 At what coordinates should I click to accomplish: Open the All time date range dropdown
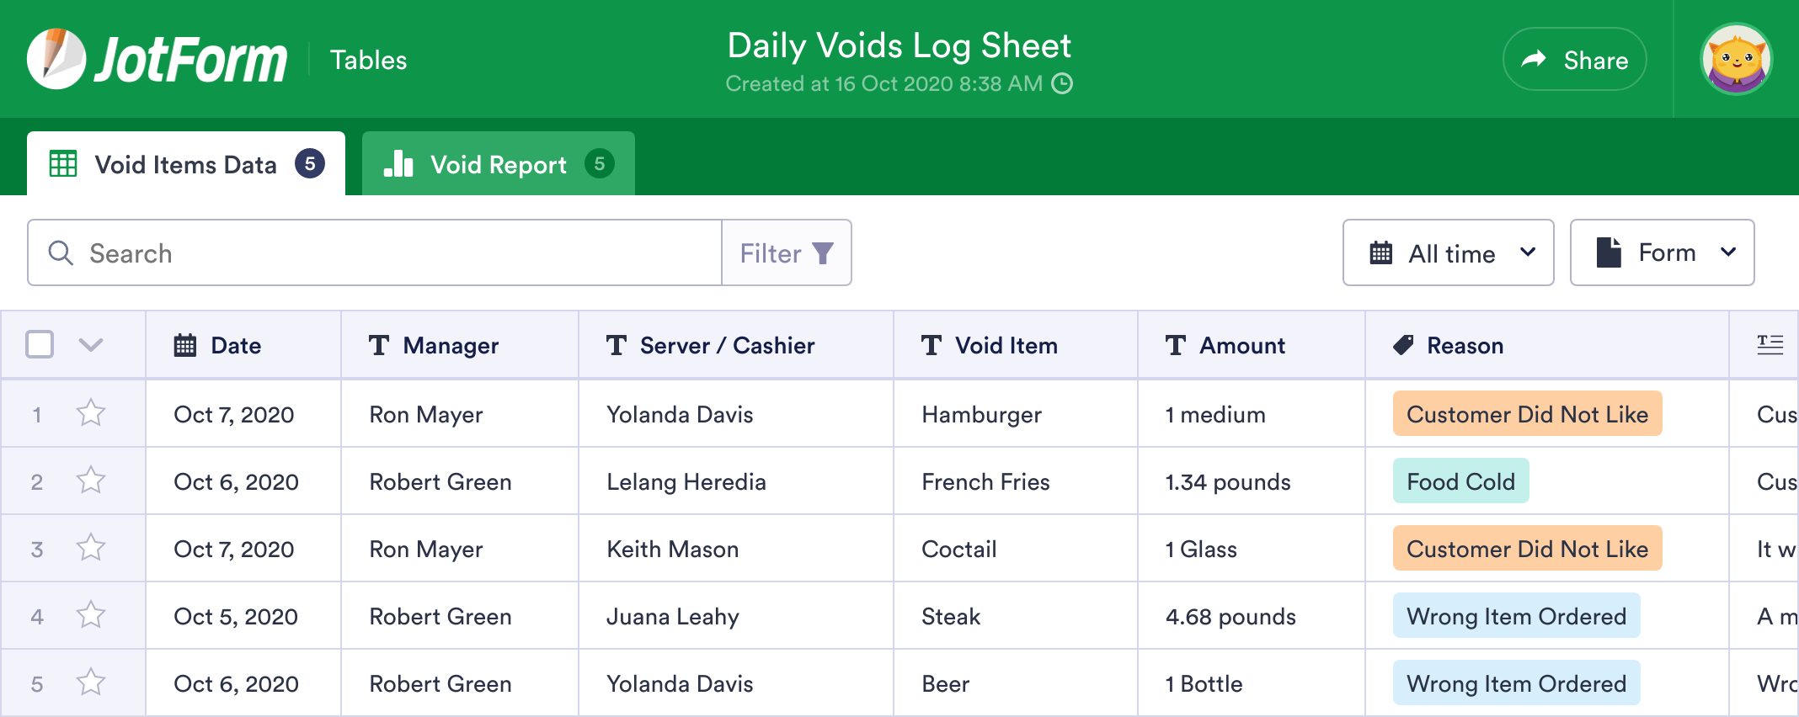click(x=1448, y=252)
